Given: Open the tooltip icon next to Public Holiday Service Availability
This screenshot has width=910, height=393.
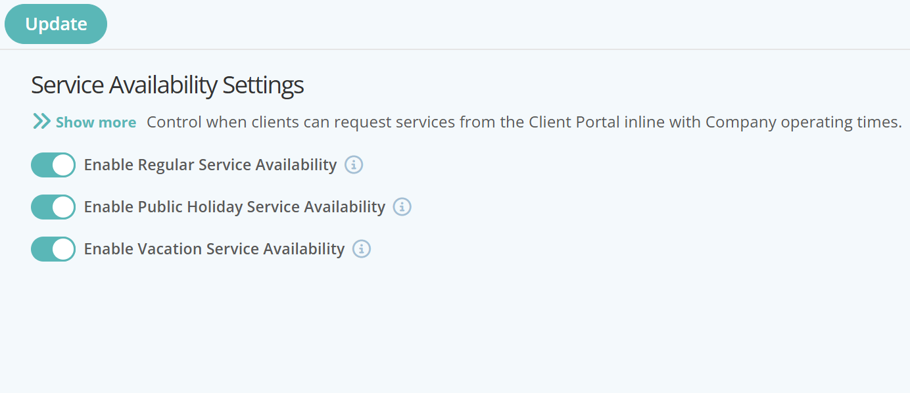Looking at the screenshot, I should [x=402, y=207].
